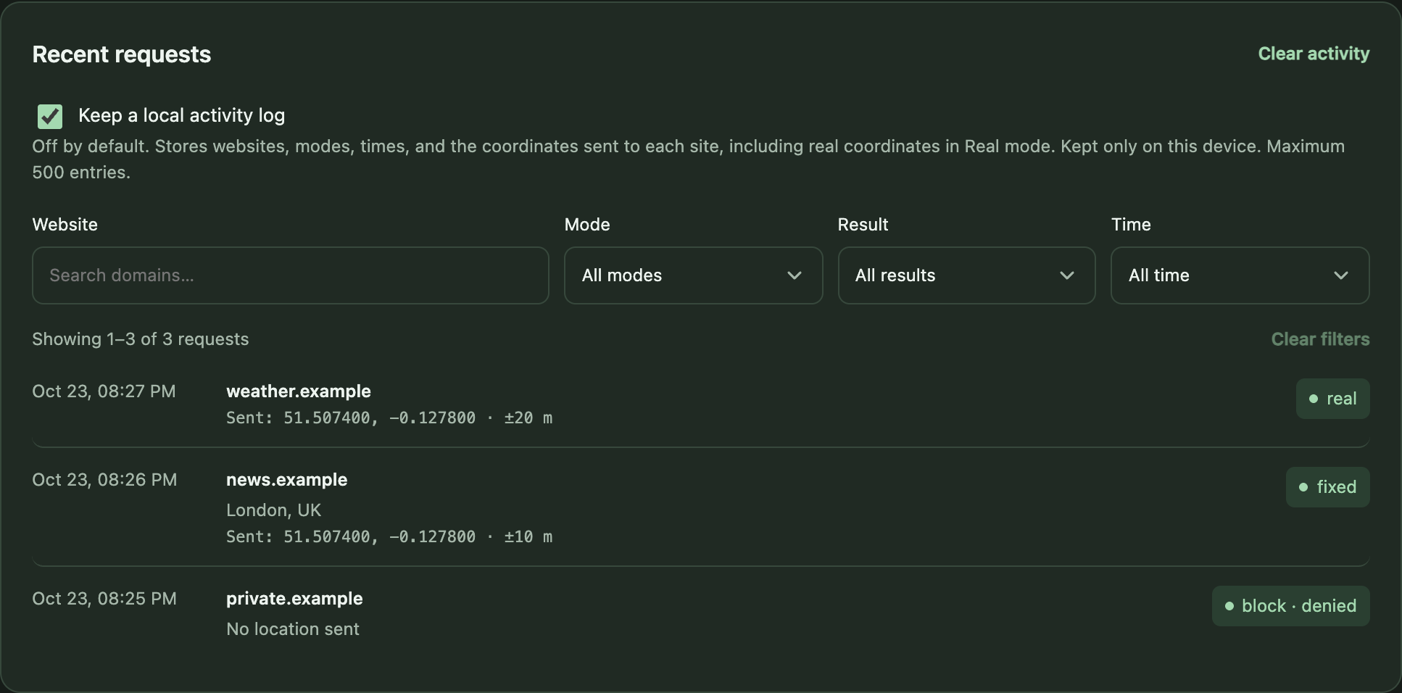Screen dimensions: 1402x693
Task: Click the Website filter label
Action: click(65, 225)
